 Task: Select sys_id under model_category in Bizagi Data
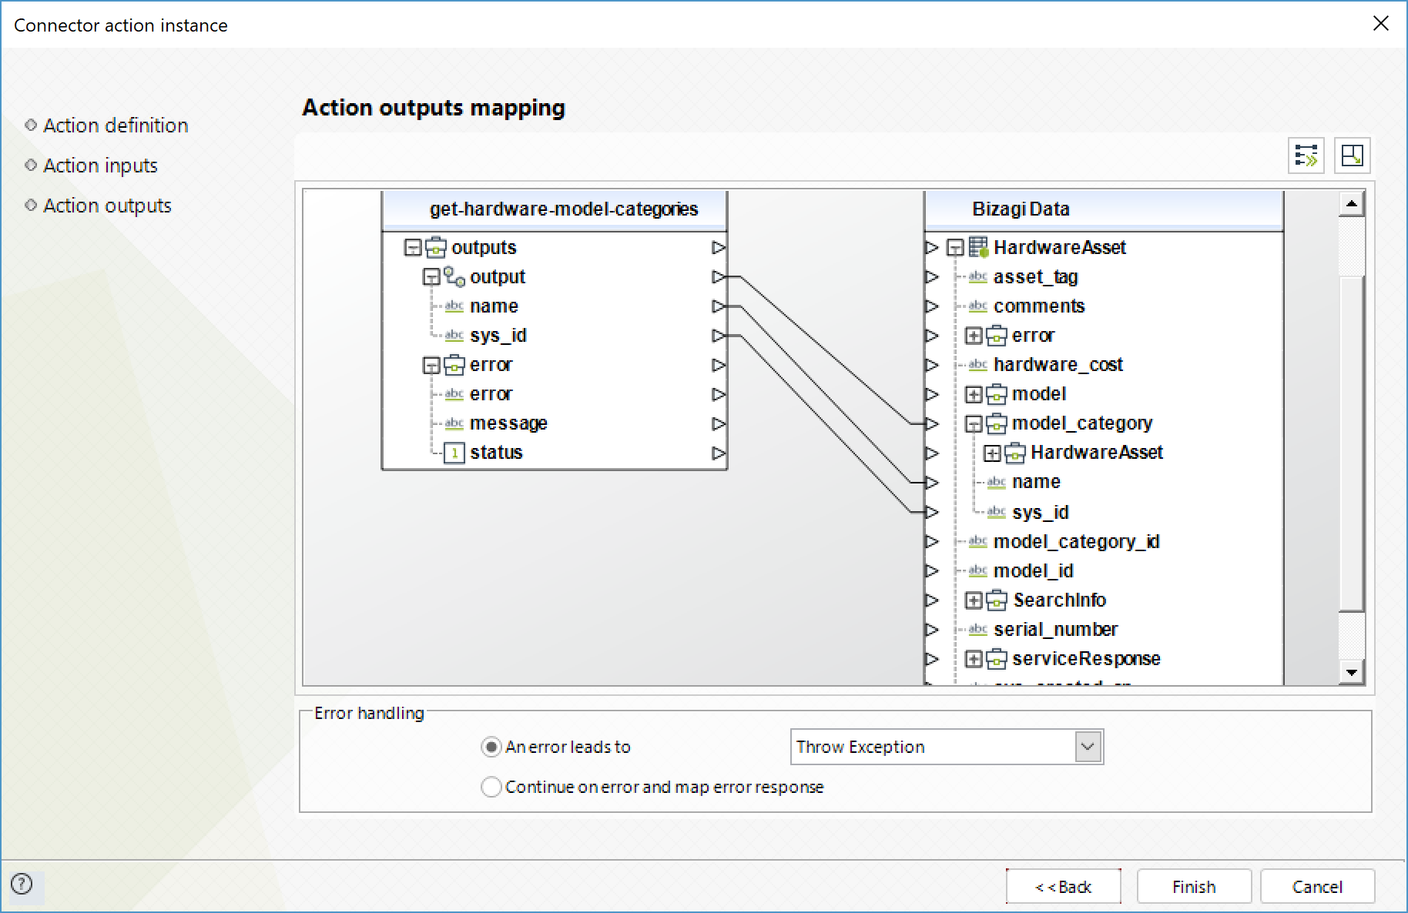tap(1040, 512)
